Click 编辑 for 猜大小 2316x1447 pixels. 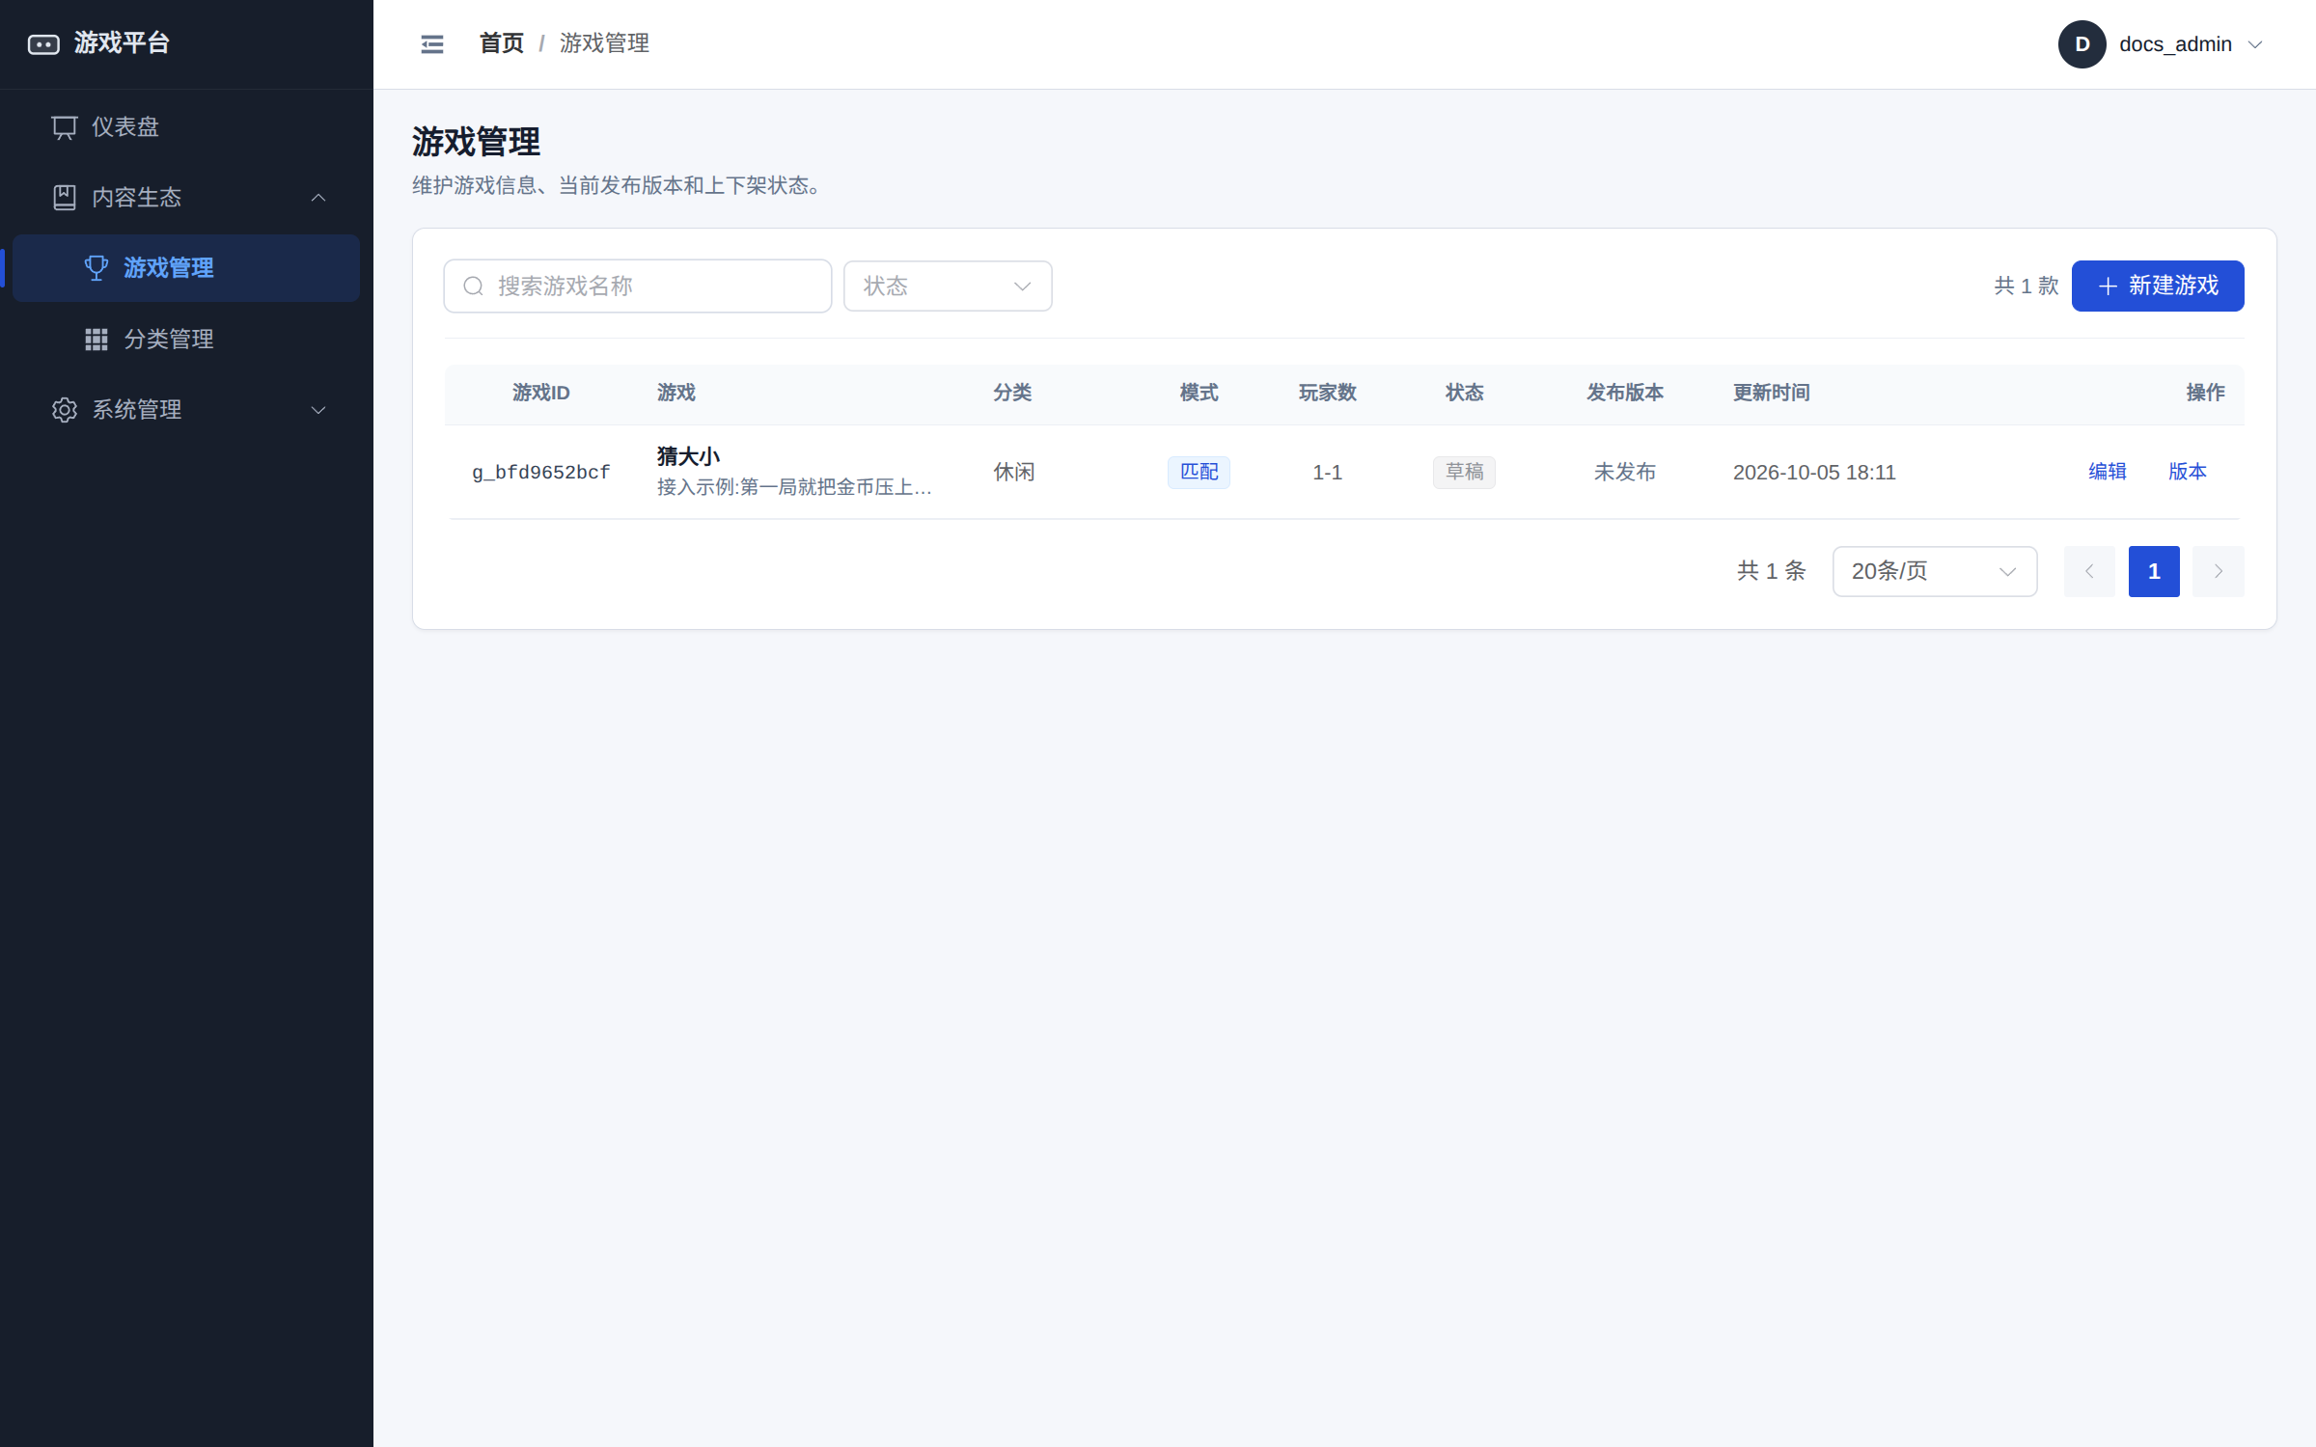[x=2108, y=472]
